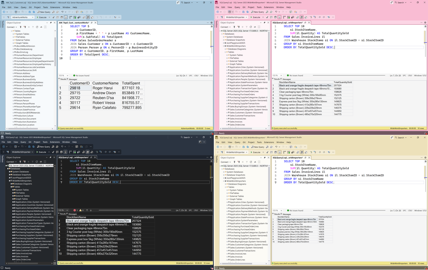The height and width of the screenshot is (270, 428).
Task: Open the Connect dropdown in the blue window
Action: [12, 27]
